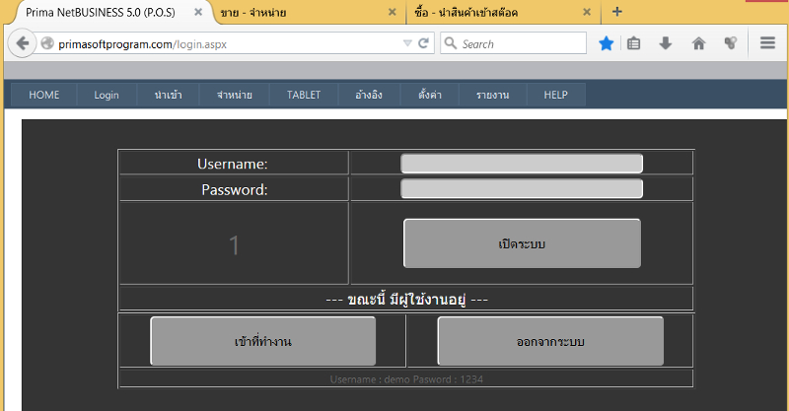The width and height of the screenshot is (789, 411).
Task: Reload the page with the refresh icon
Action: pos(424,43)
